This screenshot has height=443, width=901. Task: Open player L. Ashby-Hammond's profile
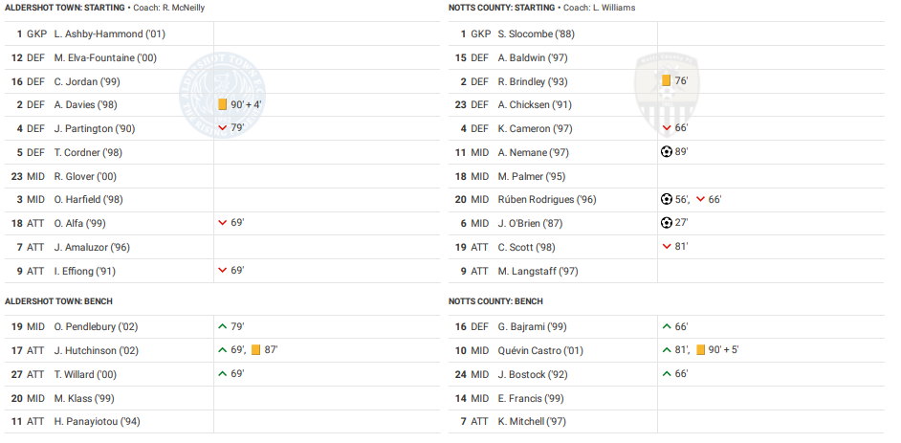110,34
